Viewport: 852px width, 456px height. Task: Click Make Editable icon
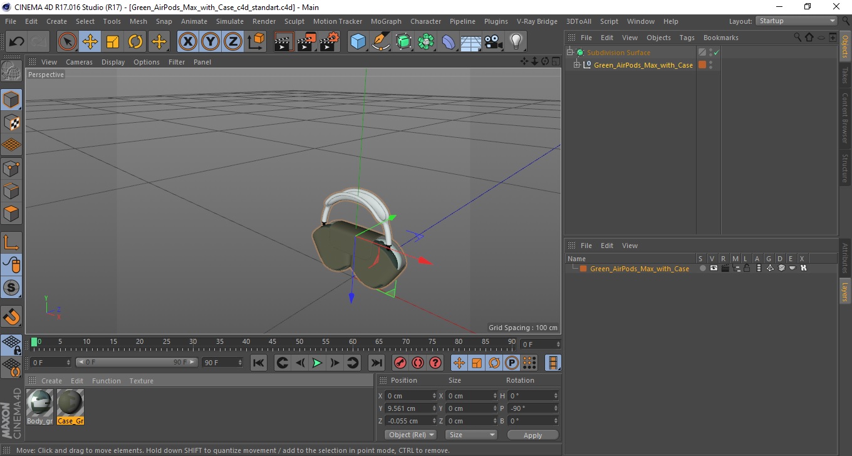11,71
